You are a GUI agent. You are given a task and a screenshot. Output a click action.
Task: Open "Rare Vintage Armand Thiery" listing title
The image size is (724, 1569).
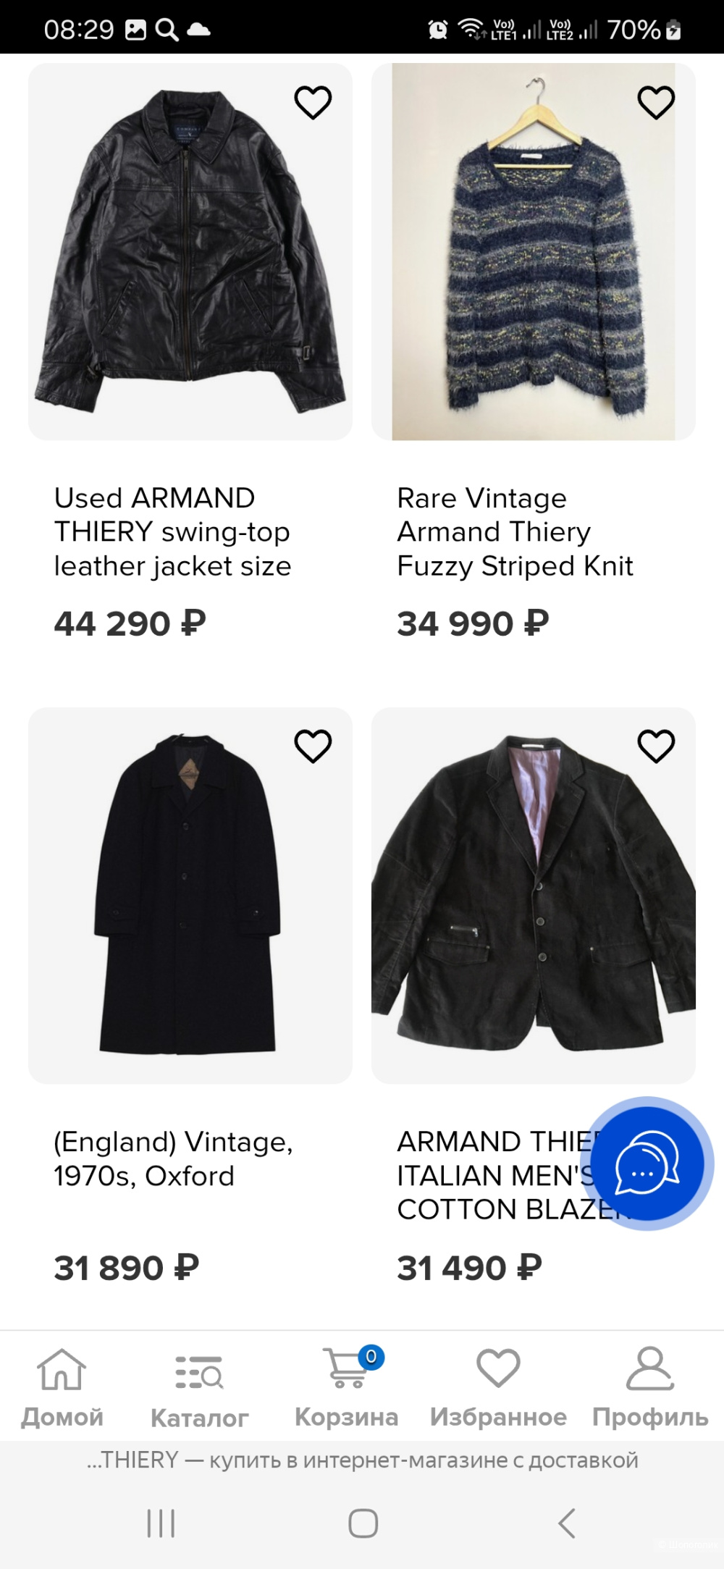click(x=515, y=532)
